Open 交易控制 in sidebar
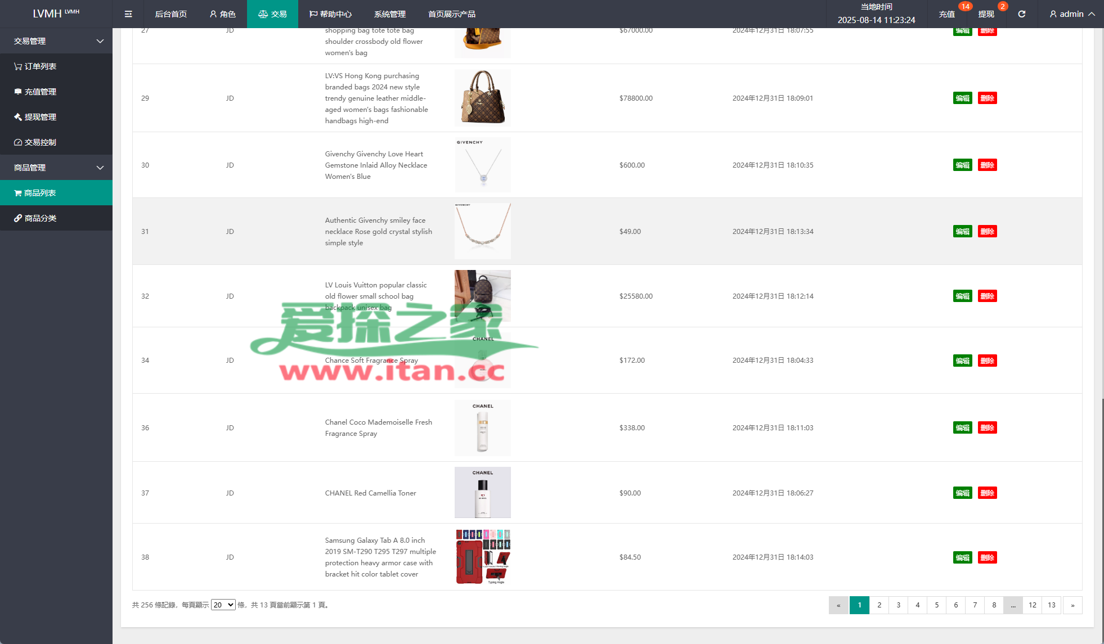 pos(56,142)
